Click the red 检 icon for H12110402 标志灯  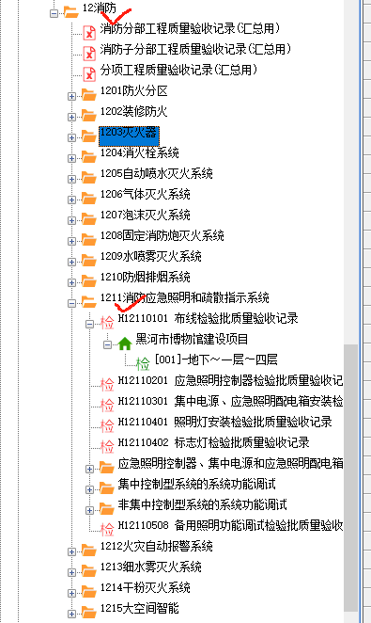tap(107, 446)
